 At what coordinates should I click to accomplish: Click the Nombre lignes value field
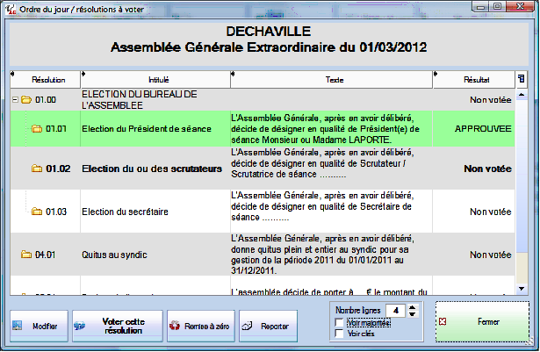(396, 311)
